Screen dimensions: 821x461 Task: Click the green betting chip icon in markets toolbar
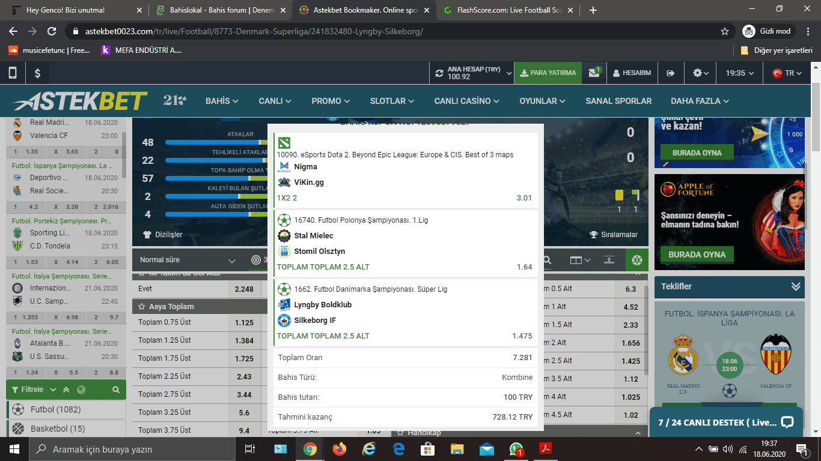pyautogui.click(x=637, y=260)
